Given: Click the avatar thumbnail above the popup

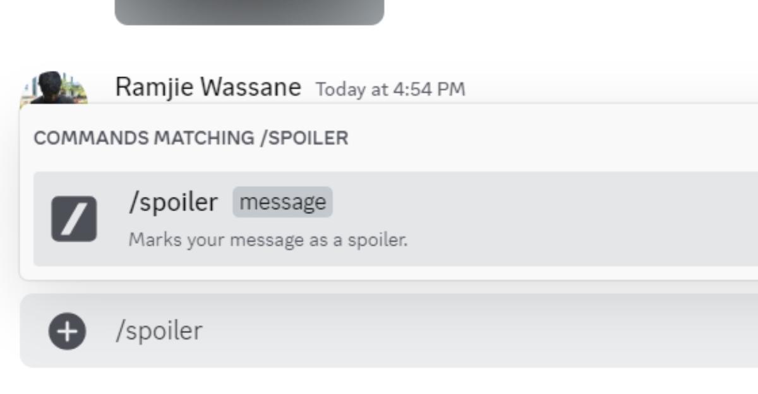Looking at the screenshot, I should coord(57,87).
